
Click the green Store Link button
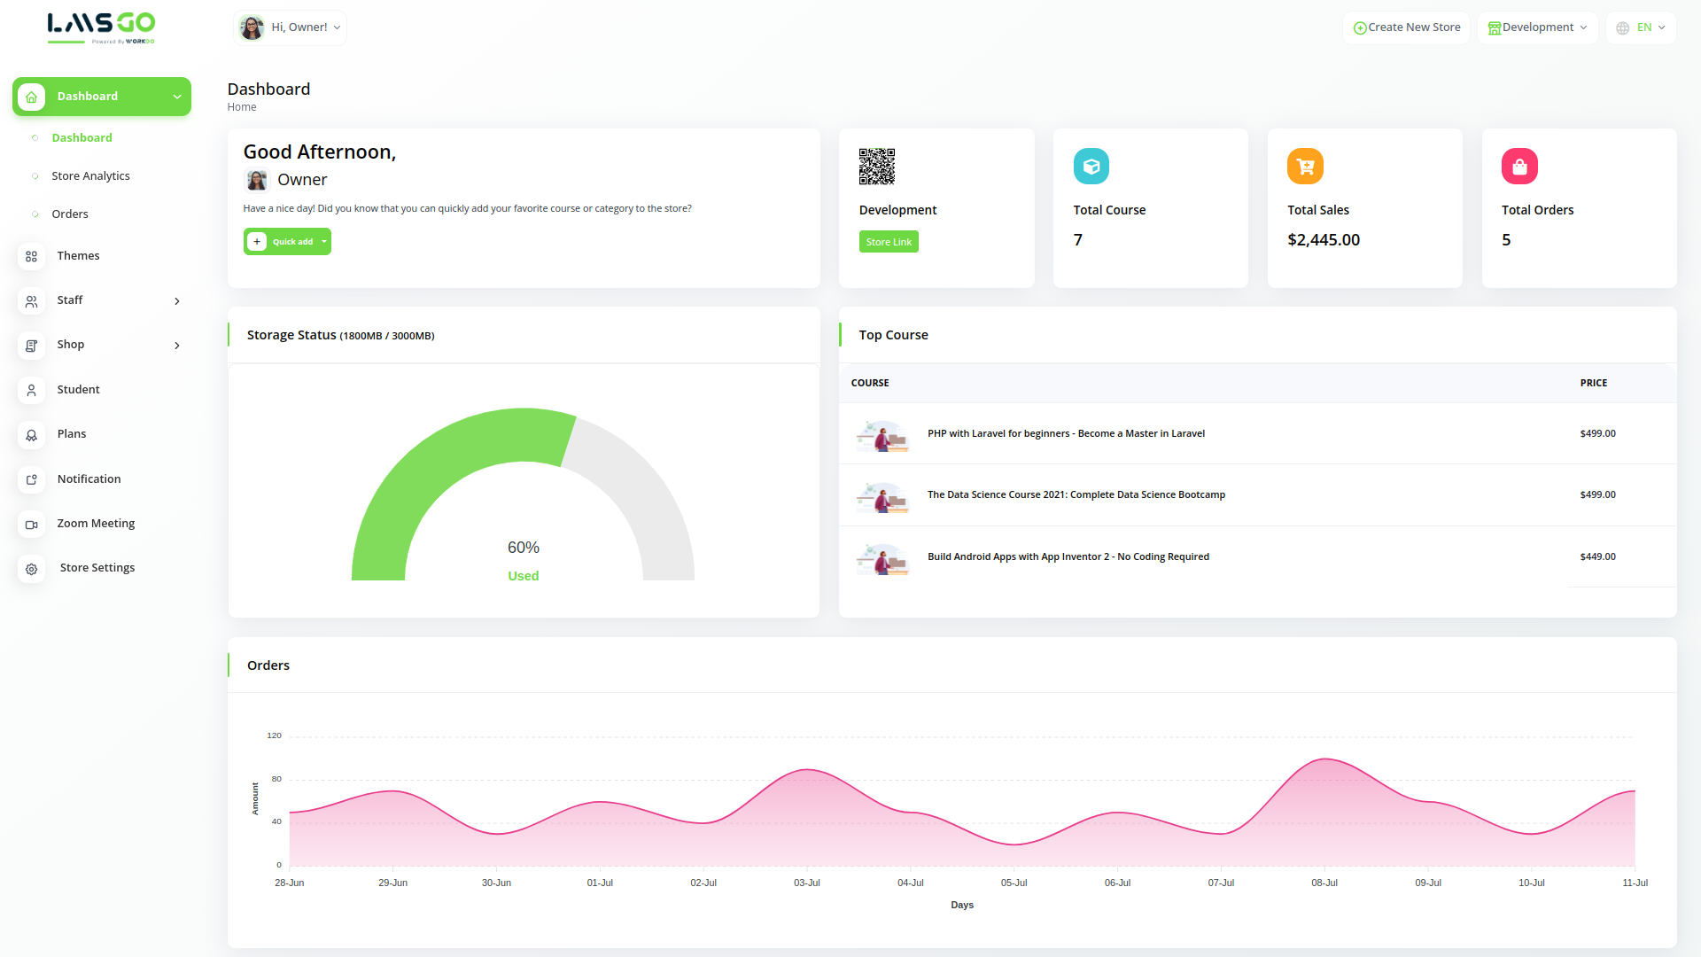pos(889,242)
